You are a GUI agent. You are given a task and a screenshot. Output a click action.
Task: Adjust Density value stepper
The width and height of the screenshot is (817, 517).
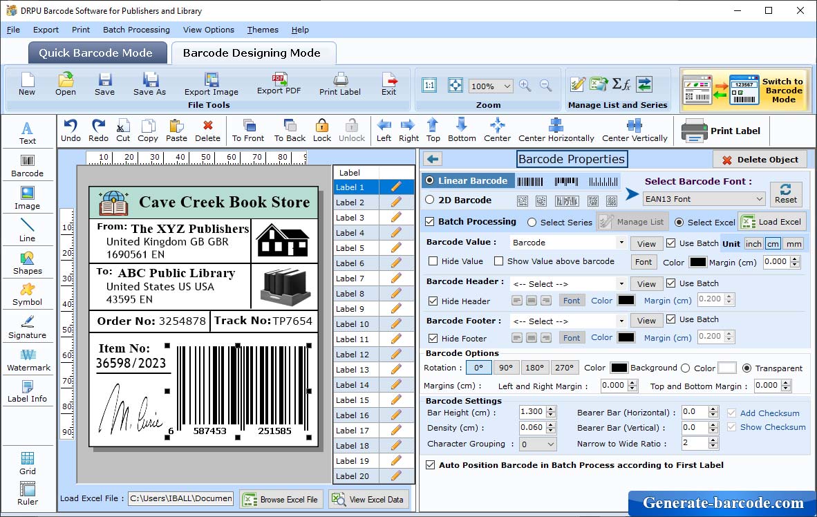coord(552,428)
